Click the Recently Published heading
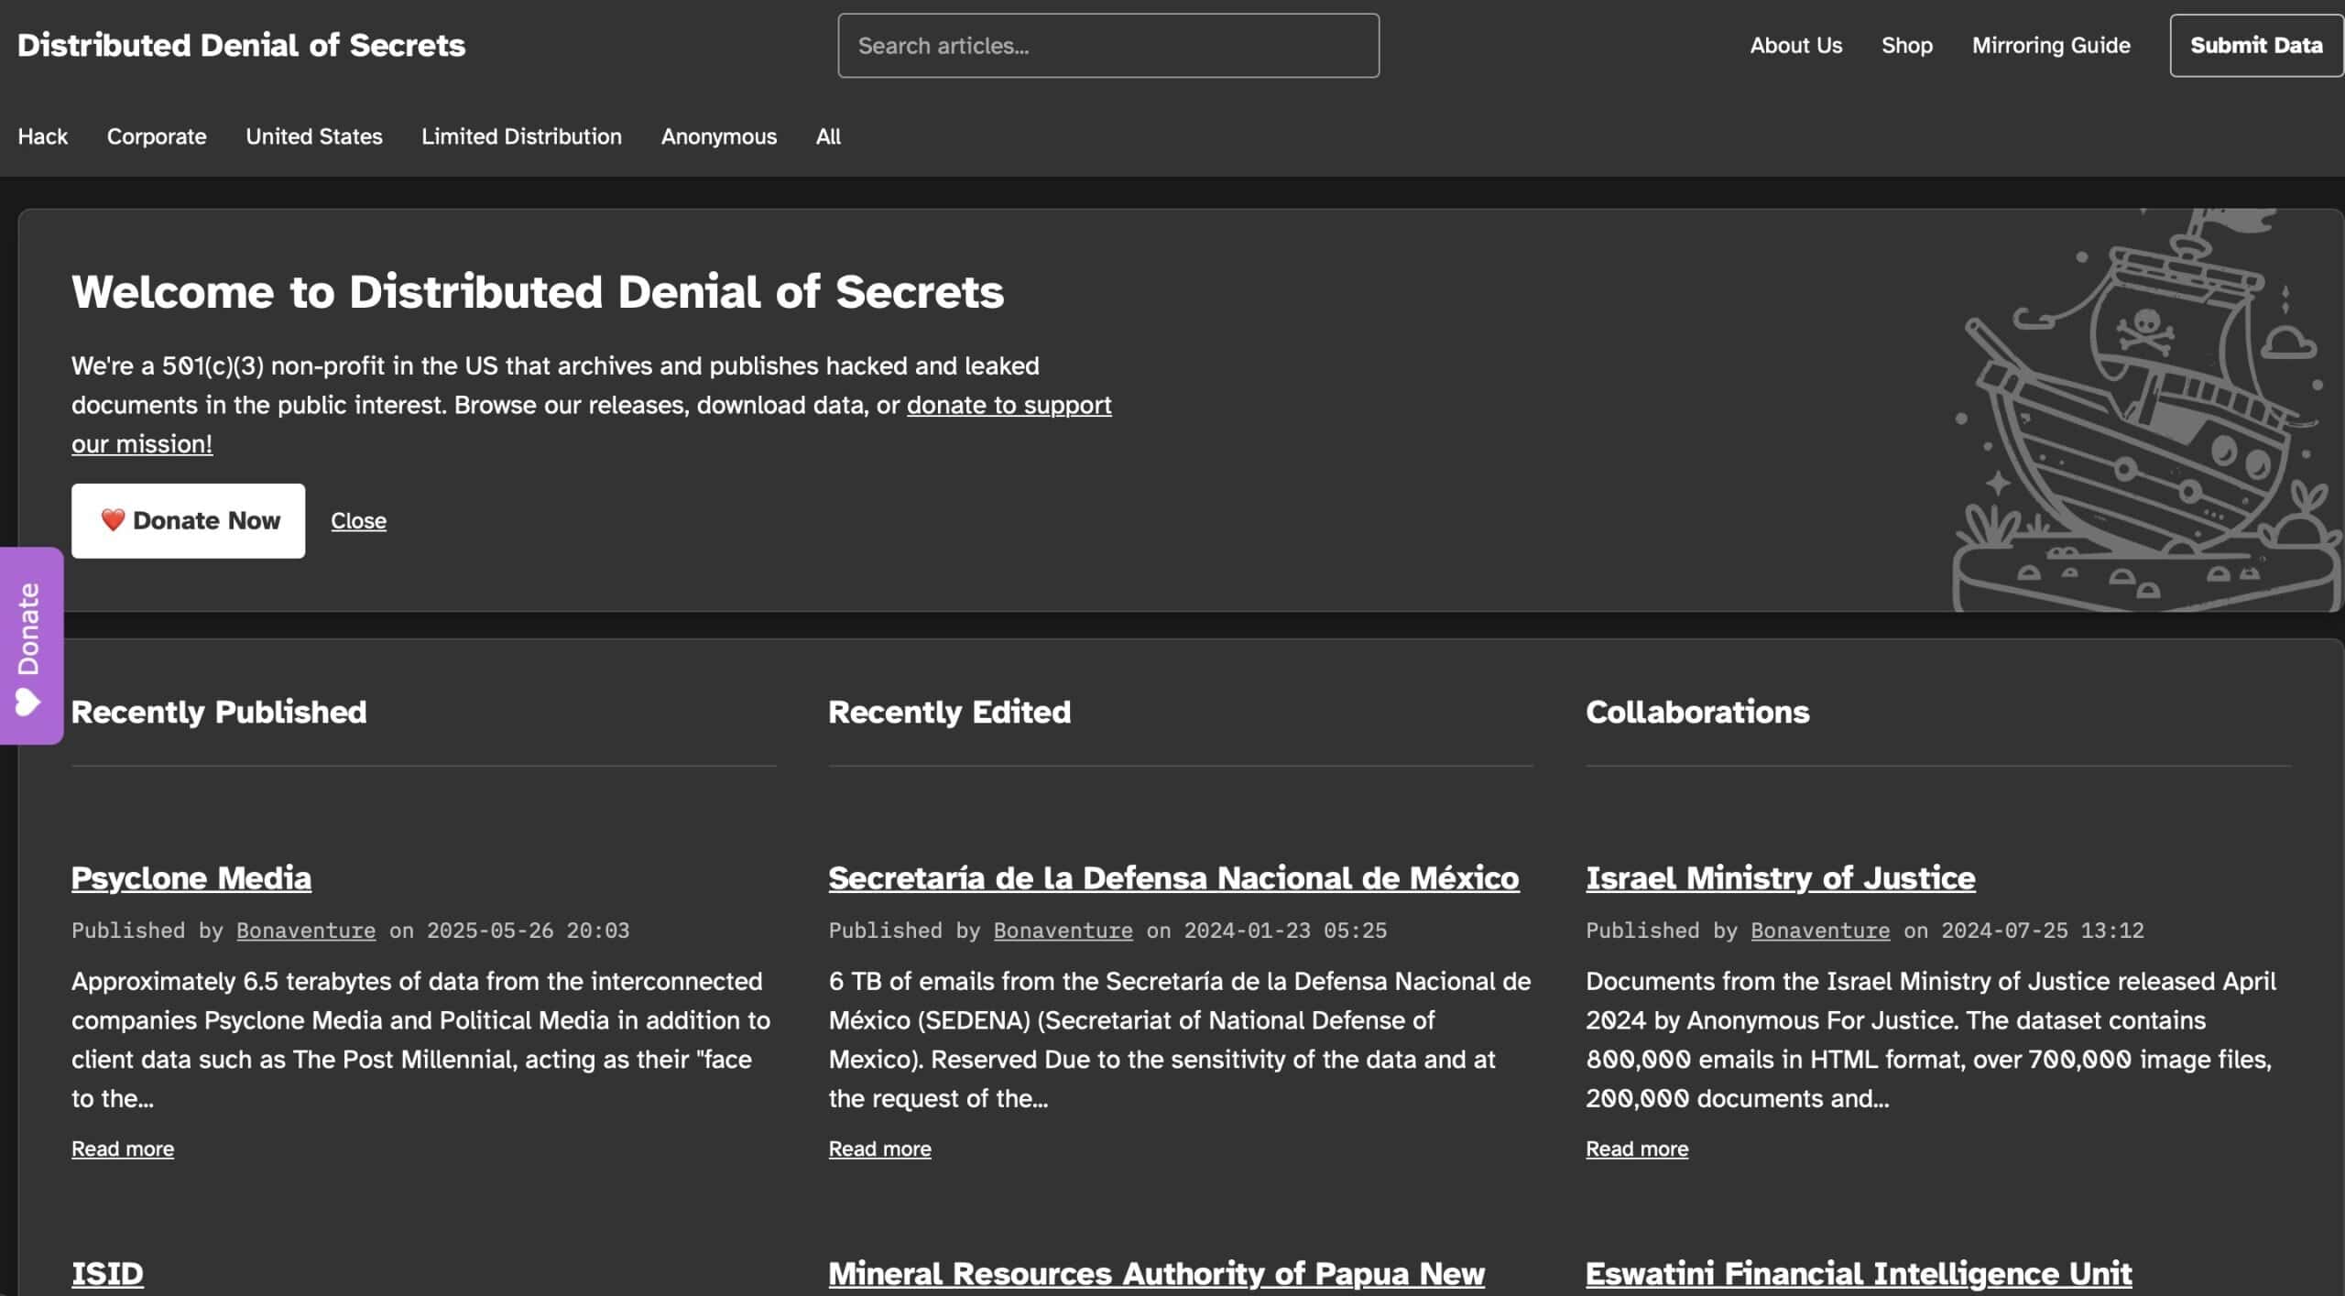This screenshot has width=2345, height=1296. (219, 712)
